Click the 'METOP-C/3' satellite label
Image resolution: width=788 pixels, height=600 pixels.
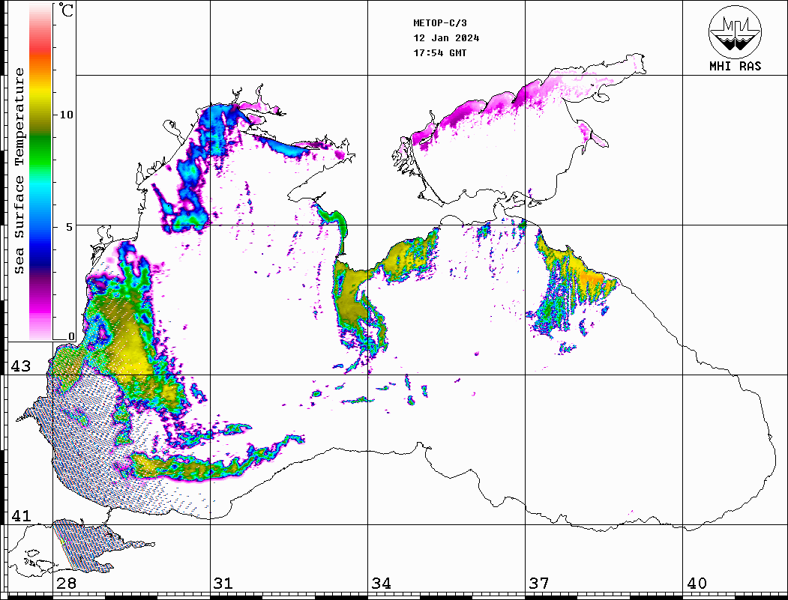(440, 23)
